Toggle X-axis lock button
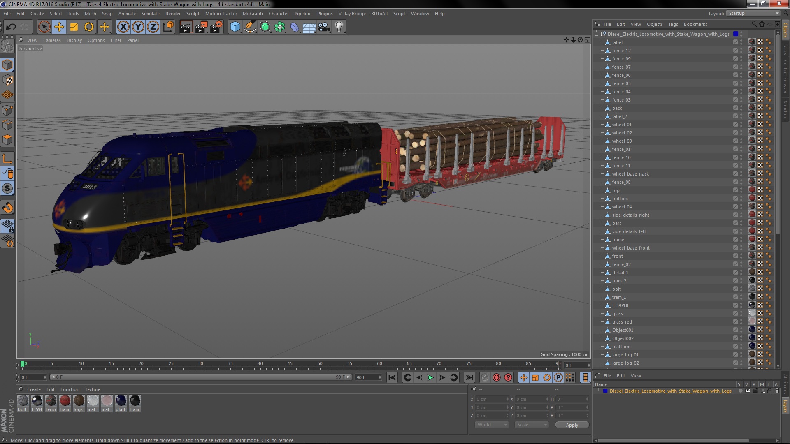790x444 pixels. coord(123,27)
